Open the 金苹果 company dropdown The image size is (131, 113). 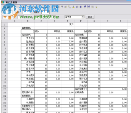[x=74, y=17]
